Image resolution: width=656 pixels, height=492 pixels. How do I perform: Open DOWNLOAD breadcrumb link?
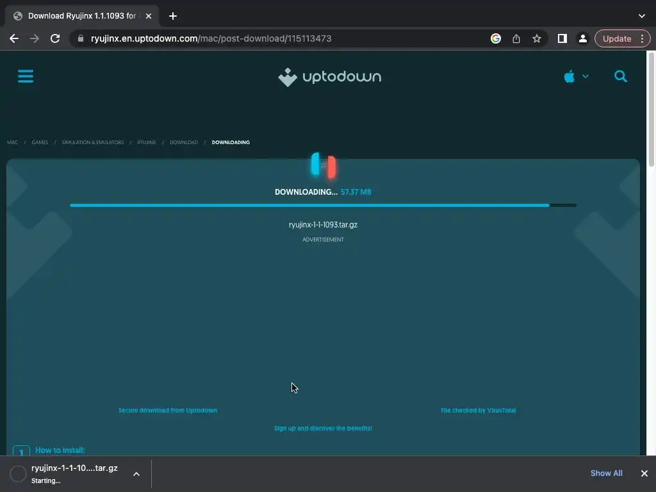pyautogui.click(x=184, y=142)
